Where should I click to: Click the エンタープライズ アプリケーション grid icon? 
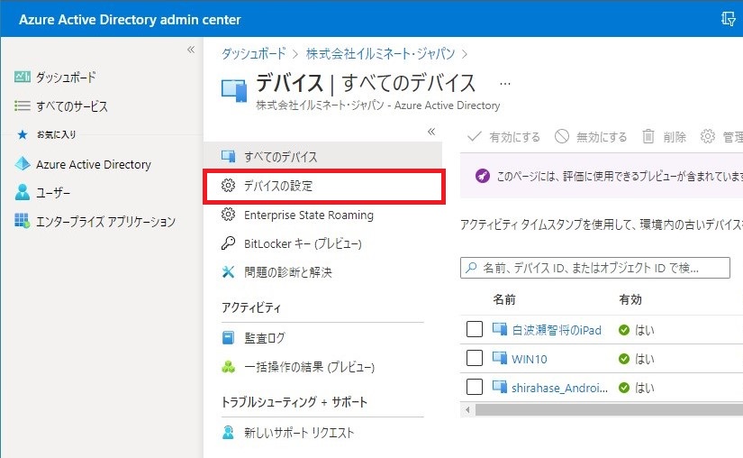tap(23, 221)
